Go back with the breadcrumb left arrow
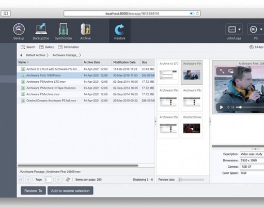264x207 pixels. [21, 55]
